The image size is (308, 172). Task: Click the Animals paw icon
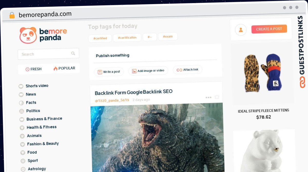pyautogui.click(x=22, y=136)
